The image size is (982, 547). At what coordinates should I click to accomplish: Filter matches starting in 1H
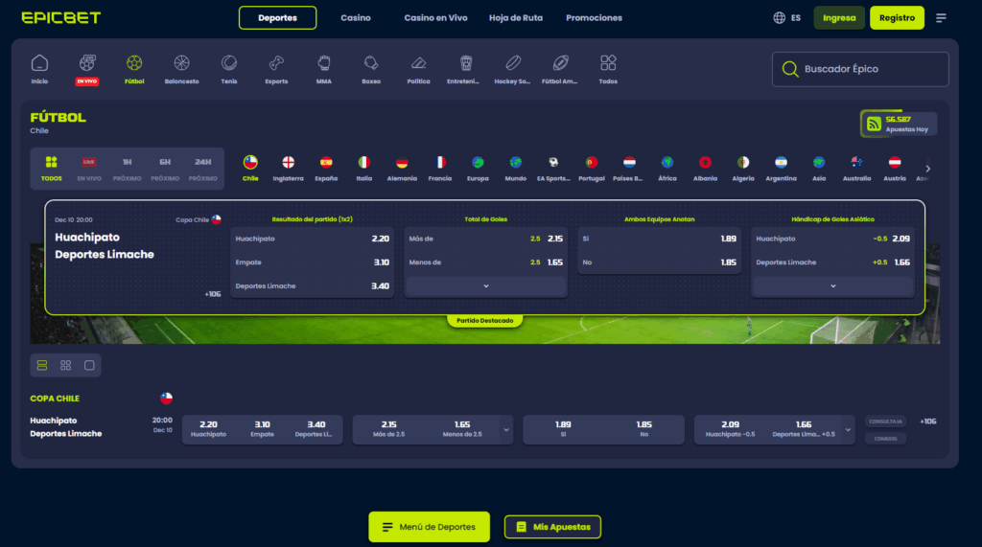point(128,169)
